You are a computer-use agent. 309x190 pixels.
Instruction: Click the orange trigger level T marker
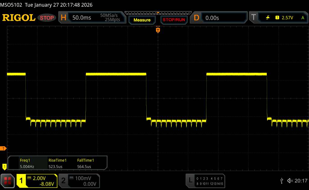[3, 148]
